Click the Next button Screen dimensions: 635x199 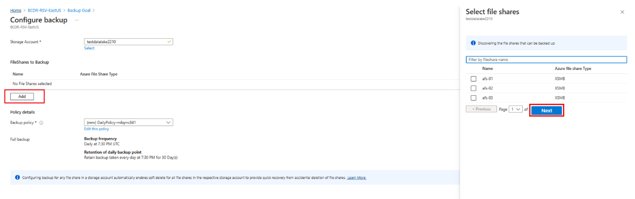click(547, 110)
